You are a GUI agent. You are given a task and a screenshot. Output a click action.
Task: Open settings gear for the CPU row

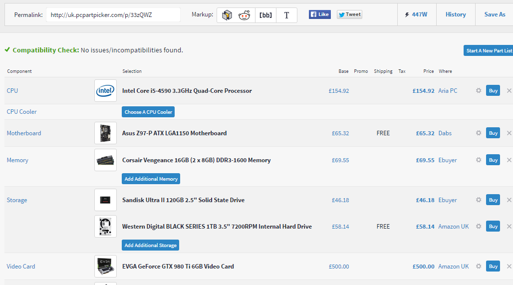click(479, 91)
